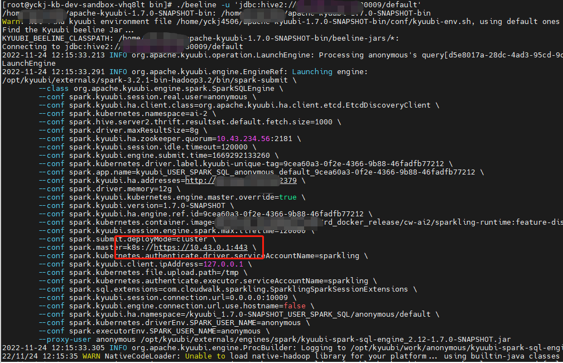Click the spark.kubernetes.namespace=ai-2 line

click(x=127, y=114)
